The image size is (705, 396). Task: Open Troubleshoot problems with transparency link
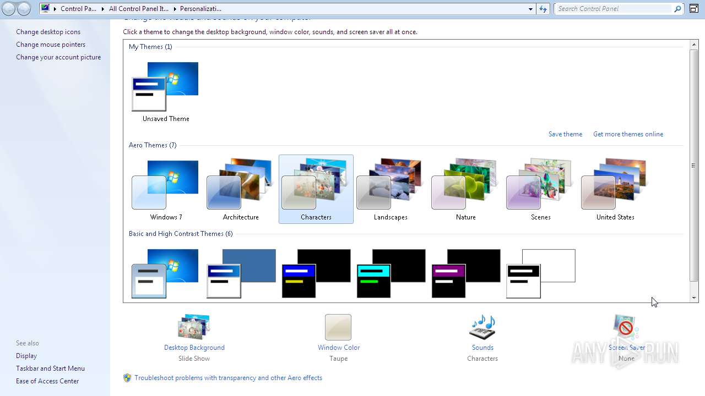228,378
